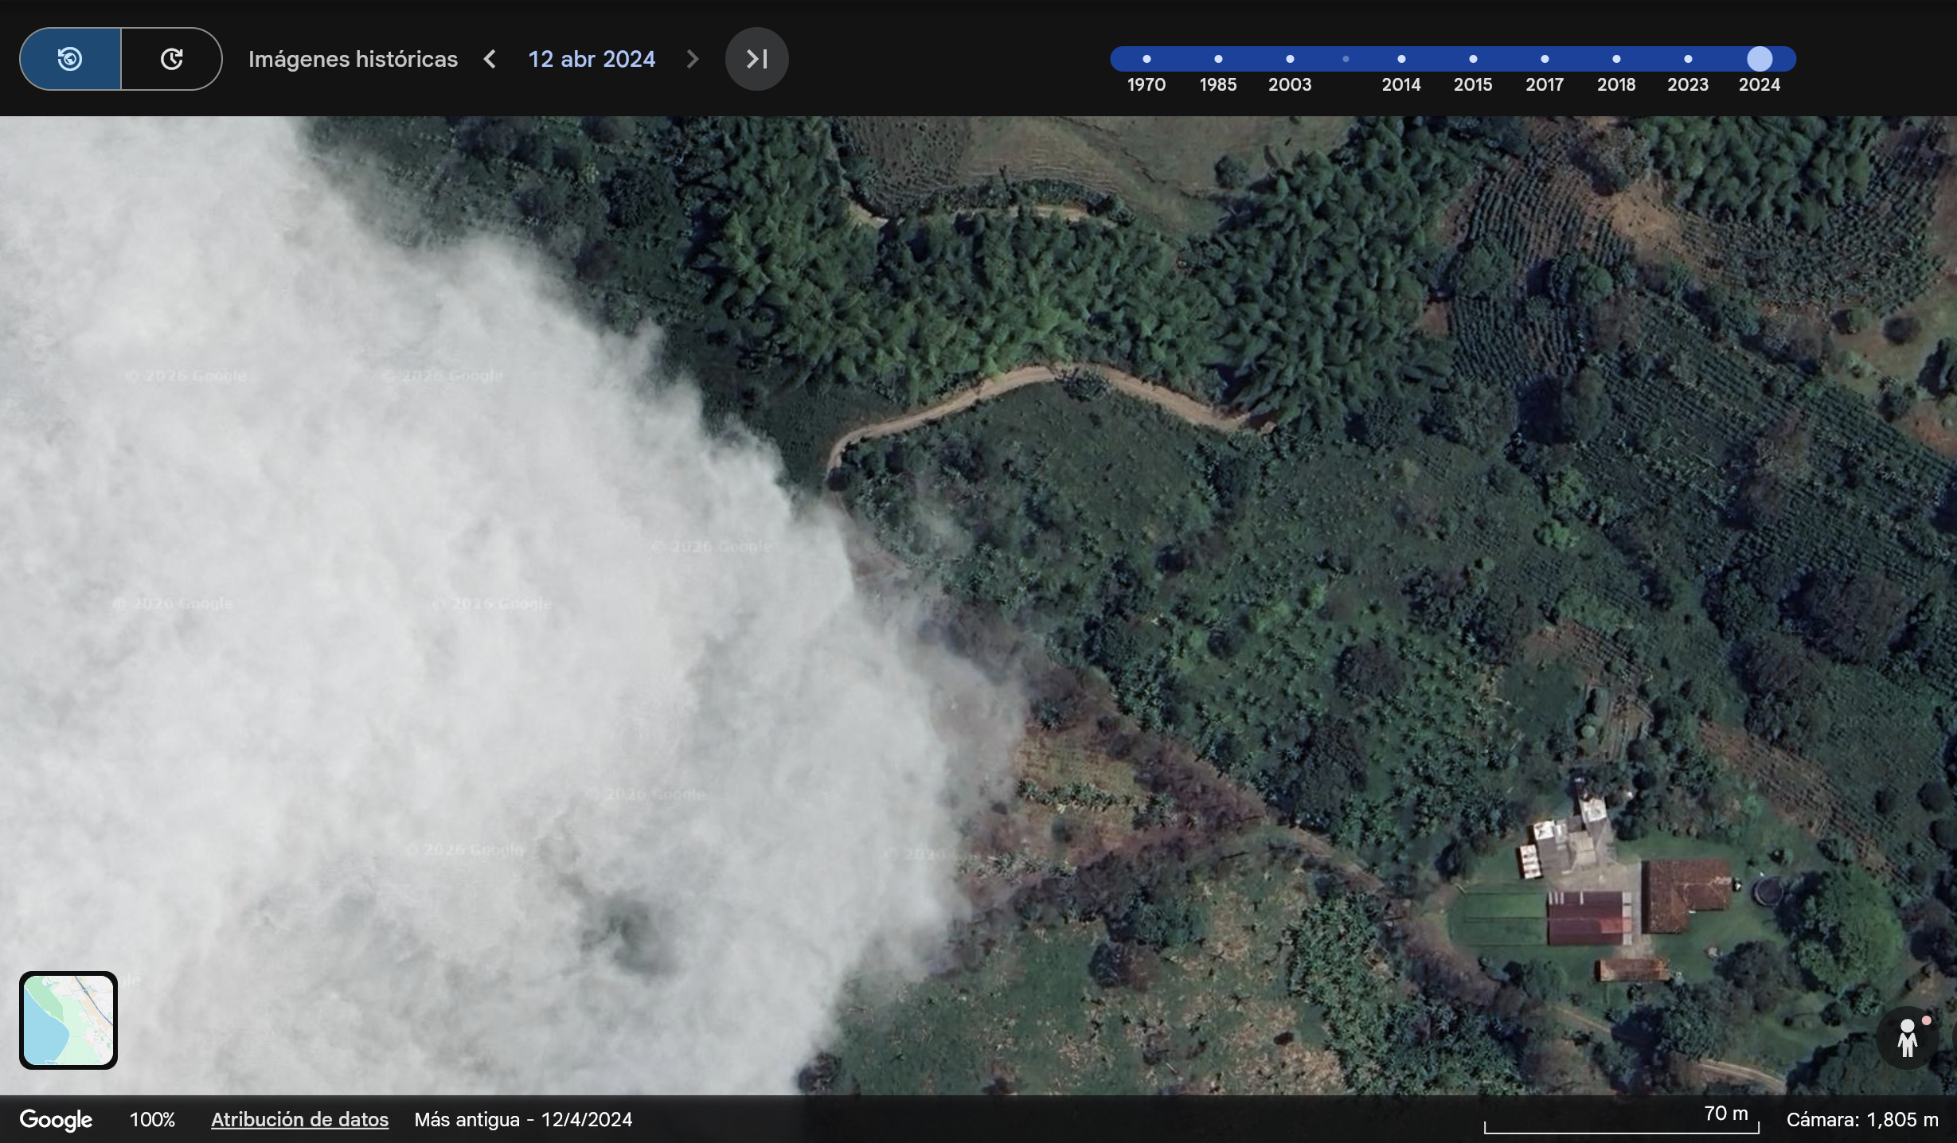Click the 12 abr 2024 date label

pyautogui.click(x=592, y=59)
